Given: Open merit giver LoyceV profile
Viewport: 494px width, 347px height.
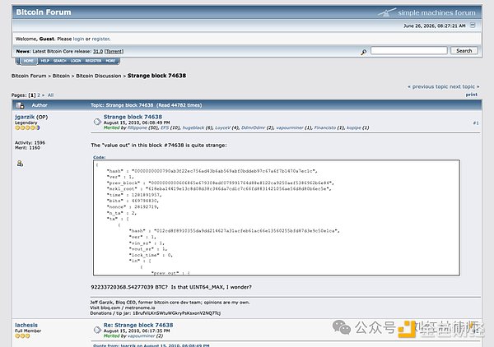Looking at the screenshot, I should [x=222, y=127].
